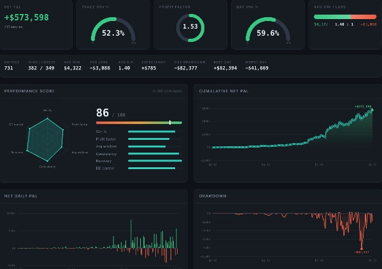Click the Performance Score panel heading
The height and width of the screenshot is (269, 382).
(29, 91)
